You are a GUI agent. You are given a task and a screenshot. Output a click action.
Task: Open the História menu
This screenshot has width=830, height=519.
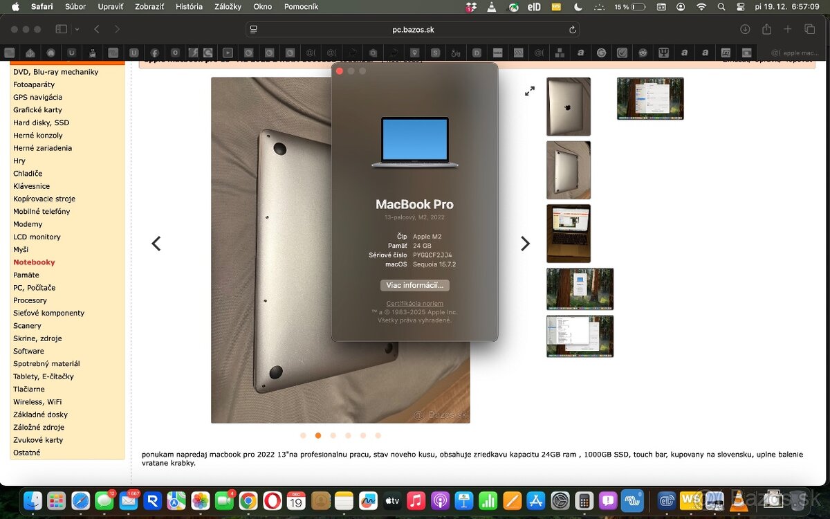click(189, 7)
